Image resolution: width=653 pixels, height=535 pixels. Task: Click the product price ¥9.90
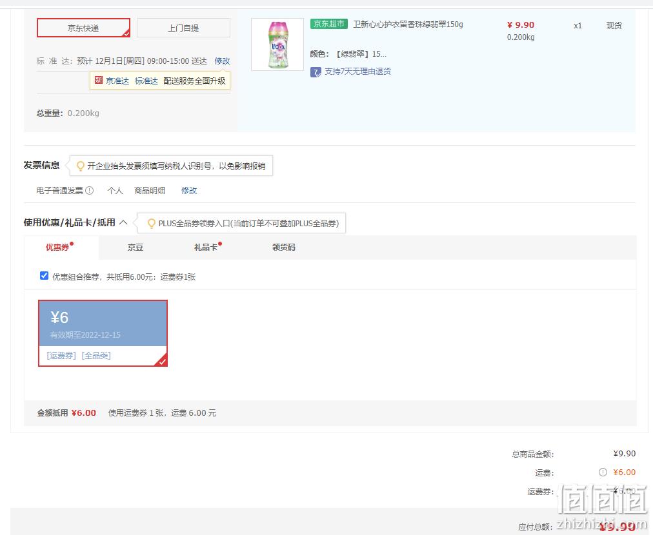(521, 25)
